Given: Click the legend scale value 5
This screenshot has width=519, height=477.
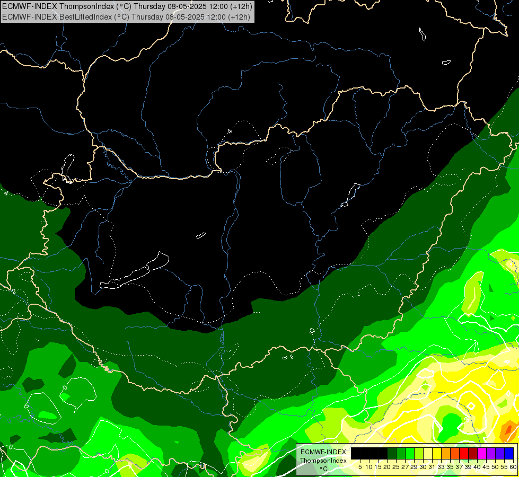Looking at the screenshot, I should point(360,467).
